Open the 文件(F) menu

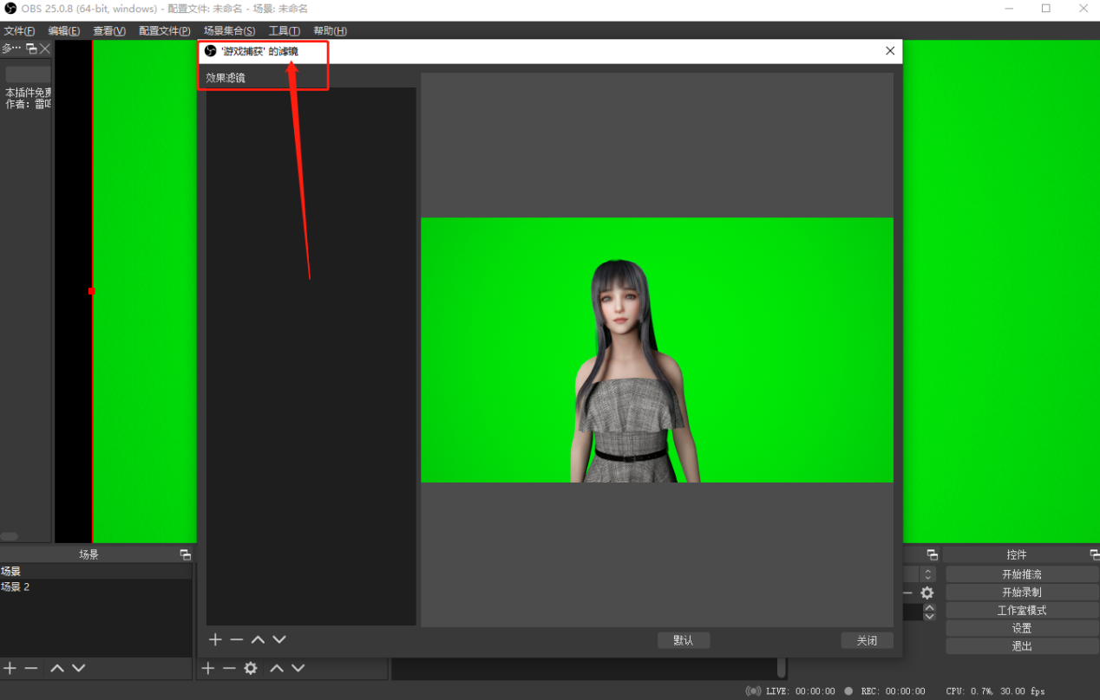point(19,31)
